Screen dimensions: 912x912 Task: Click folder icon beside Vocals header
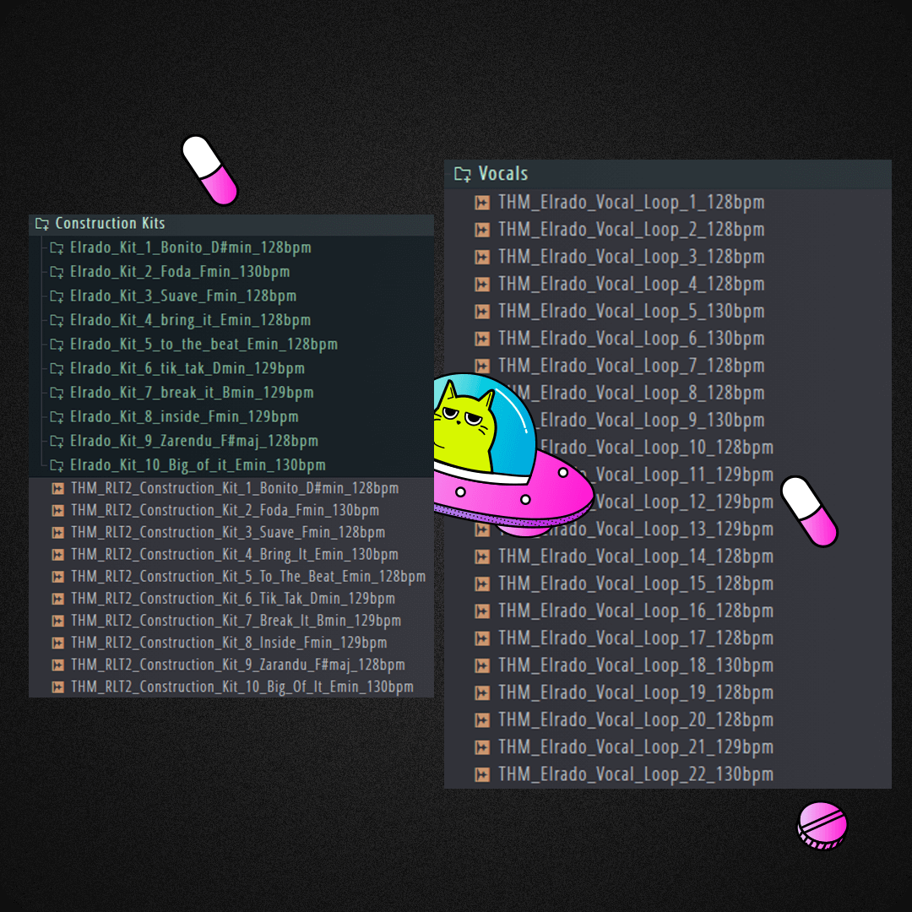click(x=462, y=174)
